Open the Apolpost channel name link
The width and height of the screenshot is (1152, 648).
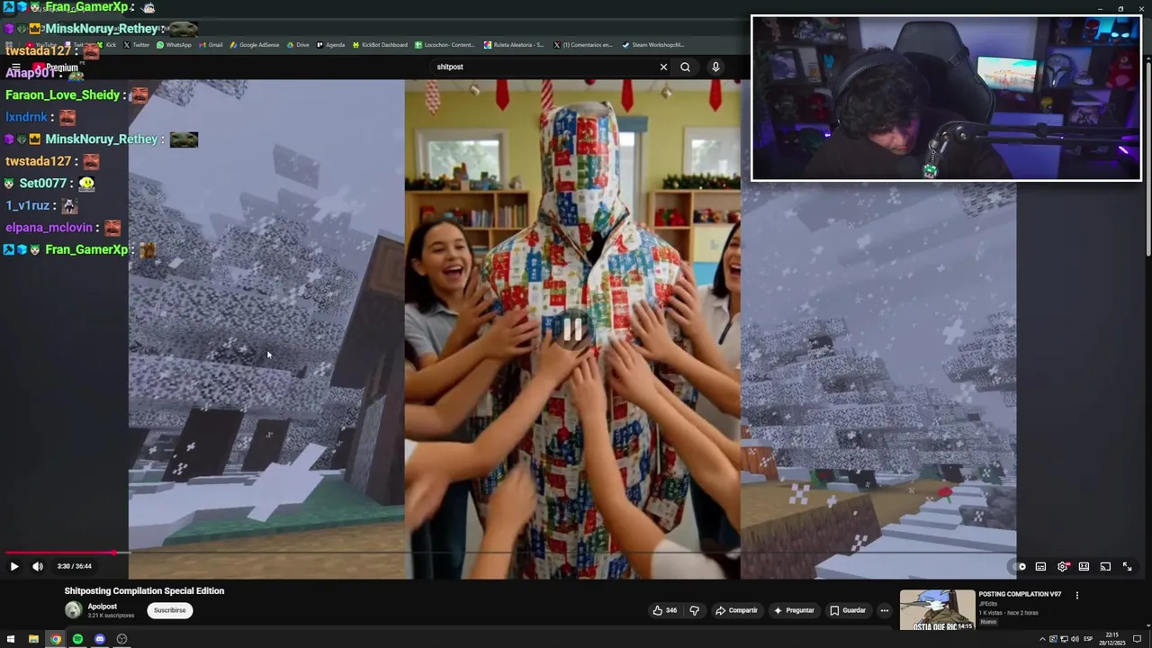[x=103, y=607]
